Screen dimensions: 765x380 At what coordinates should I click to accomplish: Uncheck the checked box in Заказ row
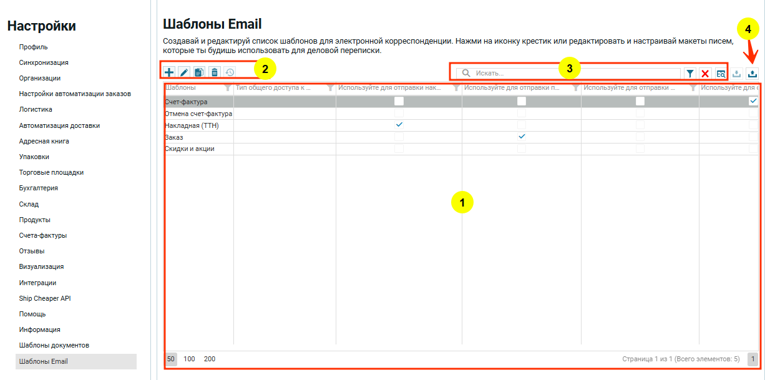(x=522, y=137)
